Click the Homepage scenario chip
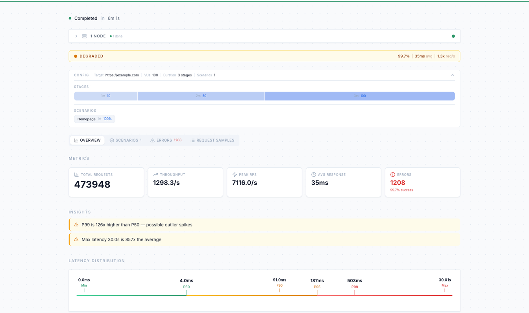529x313 pixels. tap(94, 119)
